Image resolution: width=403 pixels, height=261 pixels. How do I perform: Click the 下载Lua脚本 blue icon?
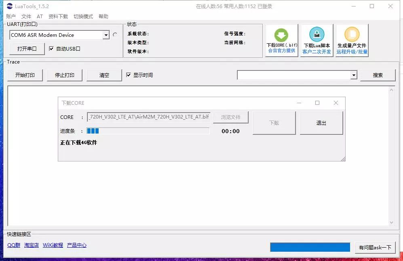pyautogui.click(x=316, y=34)
